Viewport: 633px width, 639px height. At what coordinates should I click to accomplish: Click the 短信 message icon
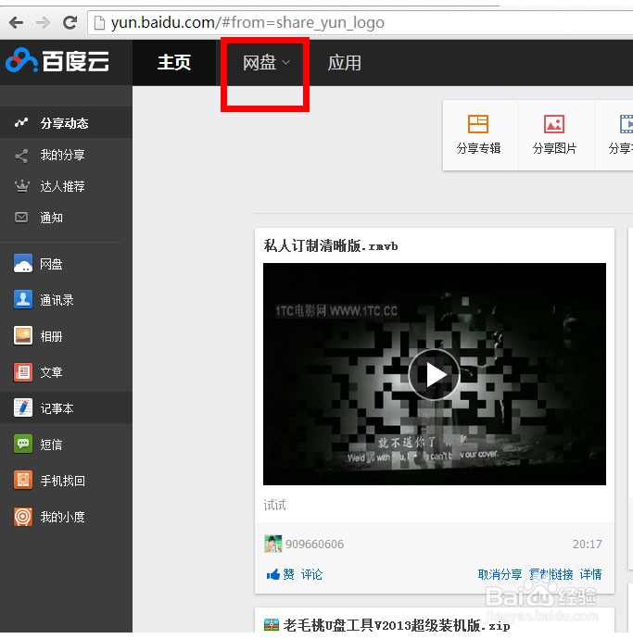[23, 444]
